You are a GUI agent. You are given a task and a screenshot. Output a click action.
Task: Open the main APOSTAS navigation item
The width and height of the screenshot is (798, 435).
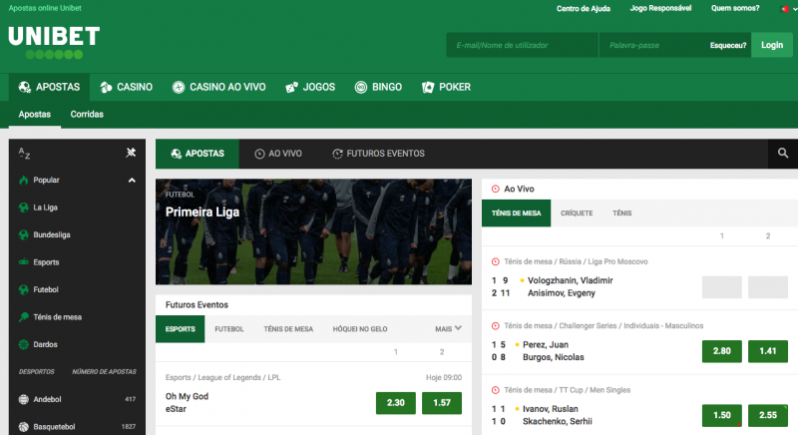pyautogui.click(x=49, y=87)
